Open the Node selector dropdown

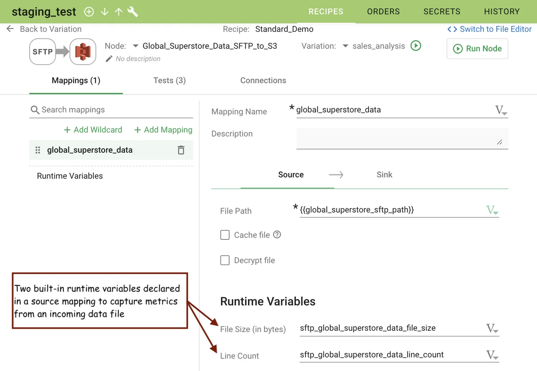click(x=135, y=46)
